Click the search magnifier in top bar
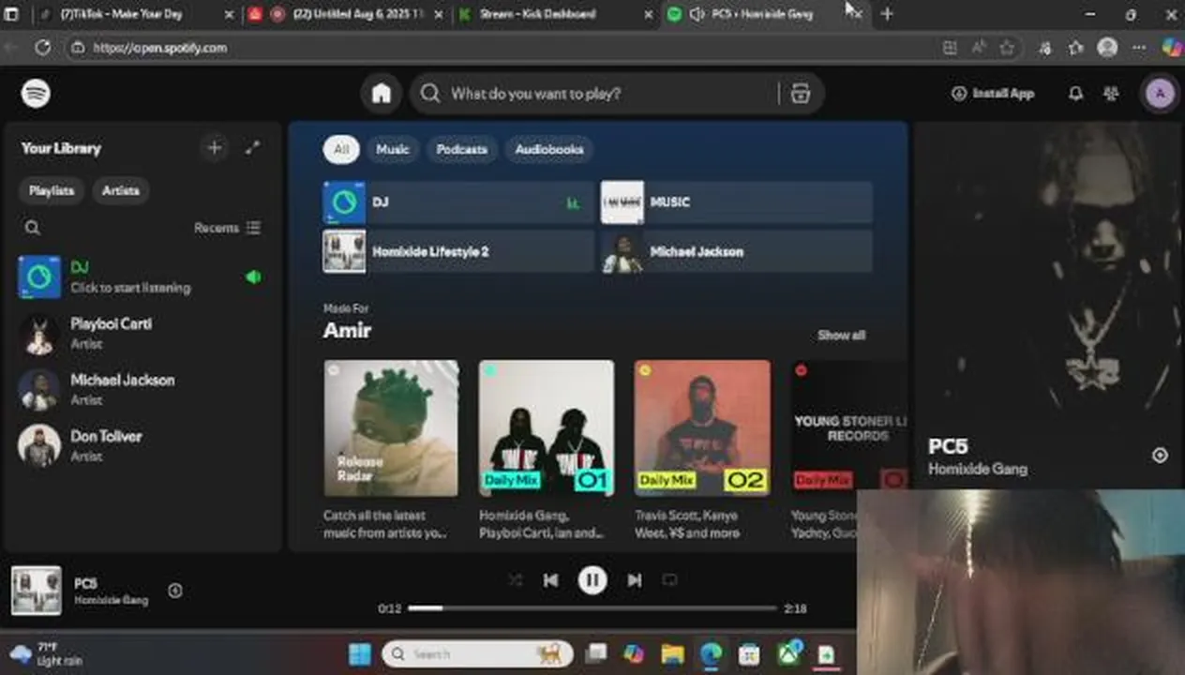 pos(430,94)
